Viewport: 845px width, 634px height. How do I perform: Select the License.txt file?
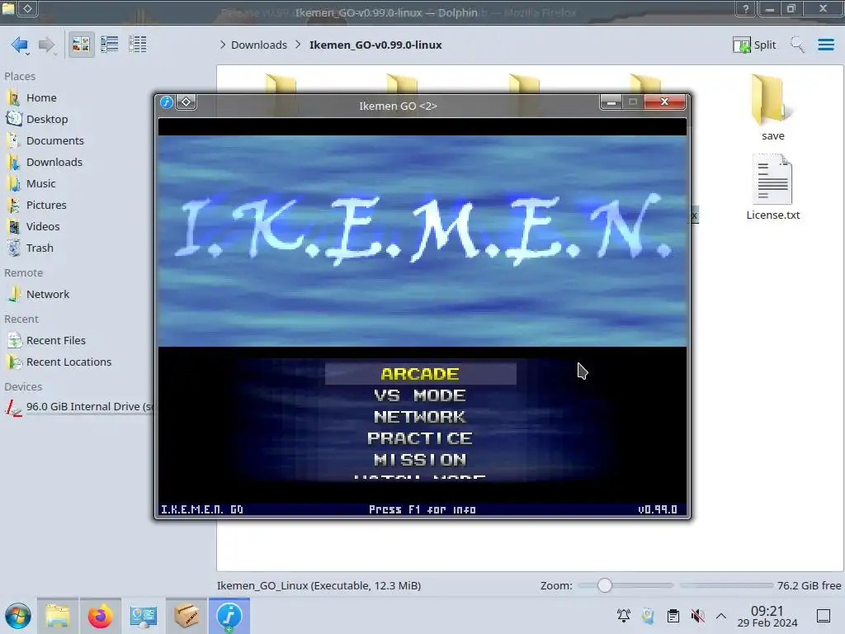[x=772, y=187]
